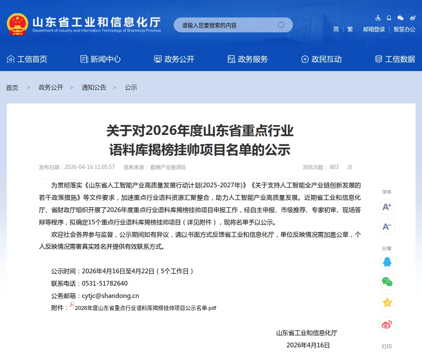The height and width of the screenshot is (352, 422).
Task: Click the search magnifier icon
Action: (281, 25)
